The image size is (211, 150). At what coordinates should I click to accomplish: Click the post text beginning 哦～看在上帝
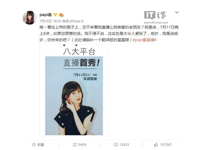[109, 33]
